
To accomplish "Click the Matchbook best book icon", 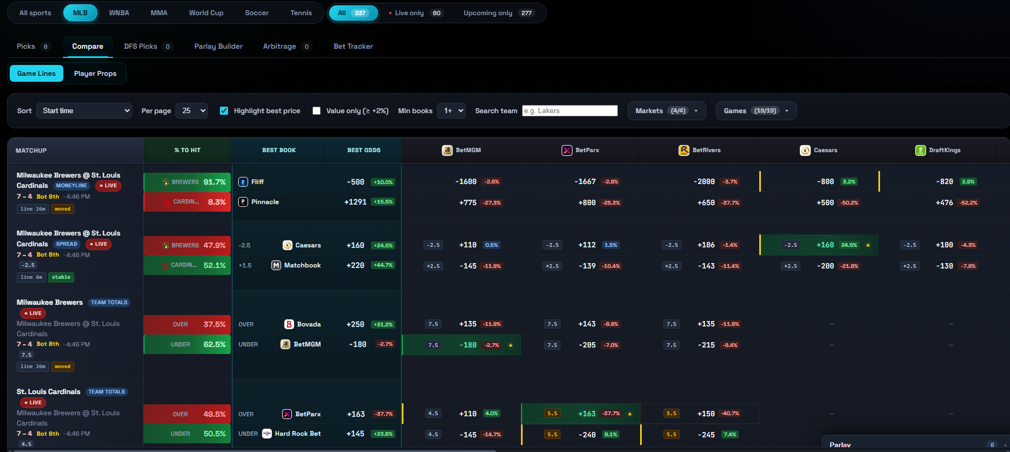I will point(276,265).
